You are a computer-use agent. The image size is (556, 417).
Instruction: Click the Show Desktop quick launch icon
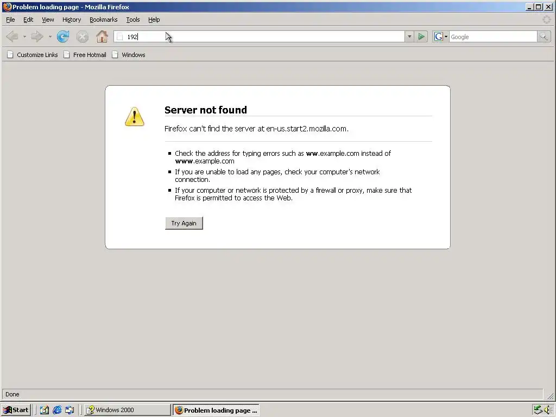pyautogui.click(x=44, y=410)
